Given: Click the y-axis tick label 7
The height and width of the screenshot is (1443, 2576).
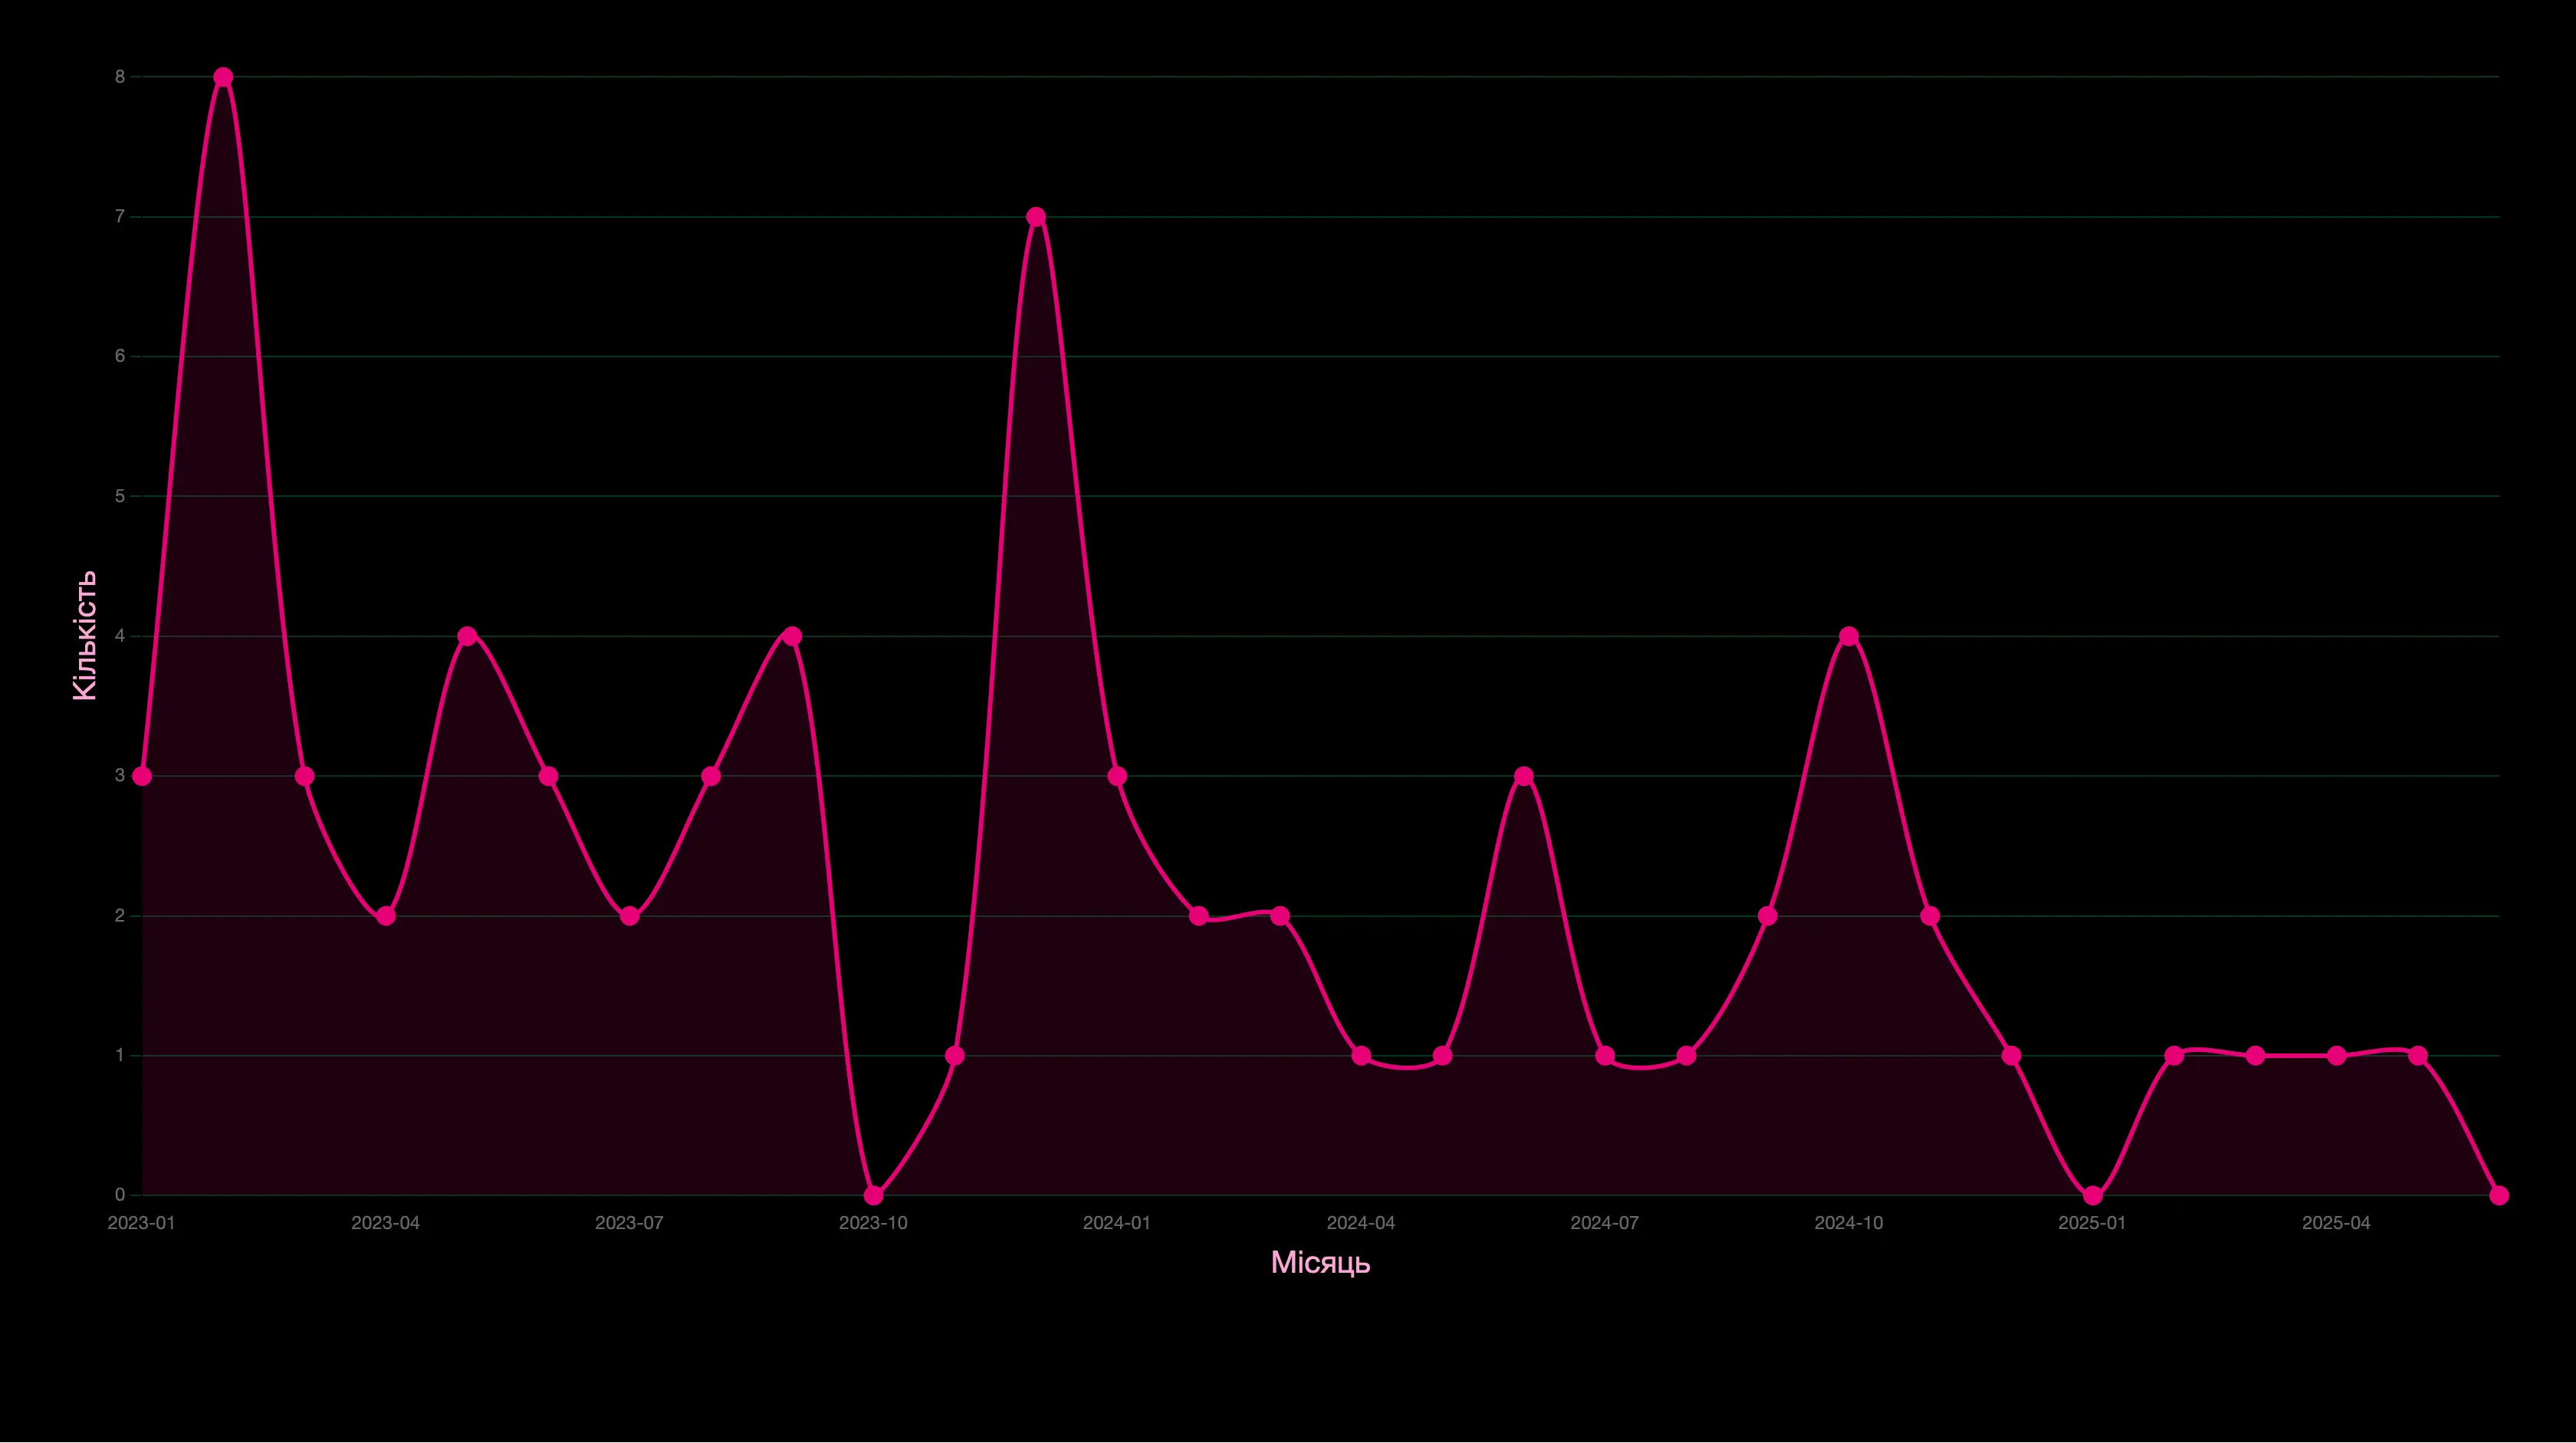Looking at the screenshot, I should (x=120, y=217).
